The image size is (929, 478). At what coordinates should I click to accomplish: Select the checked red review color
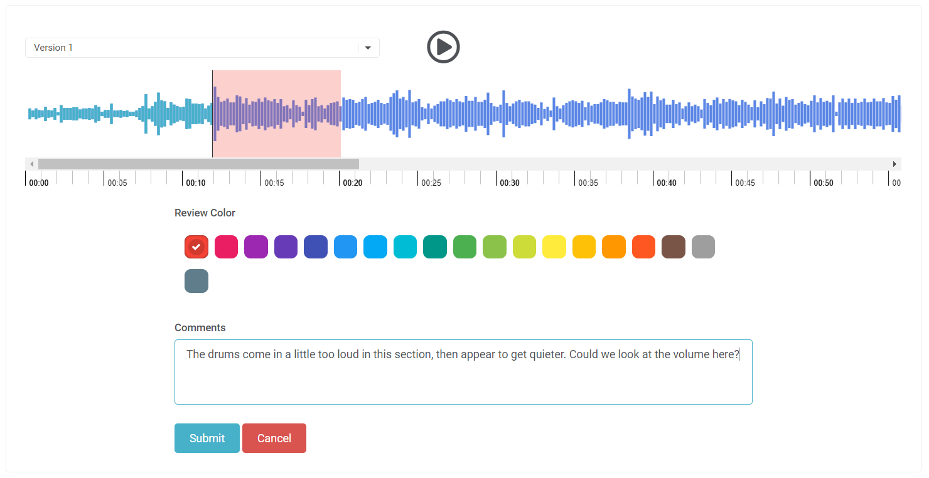(196, 247)
